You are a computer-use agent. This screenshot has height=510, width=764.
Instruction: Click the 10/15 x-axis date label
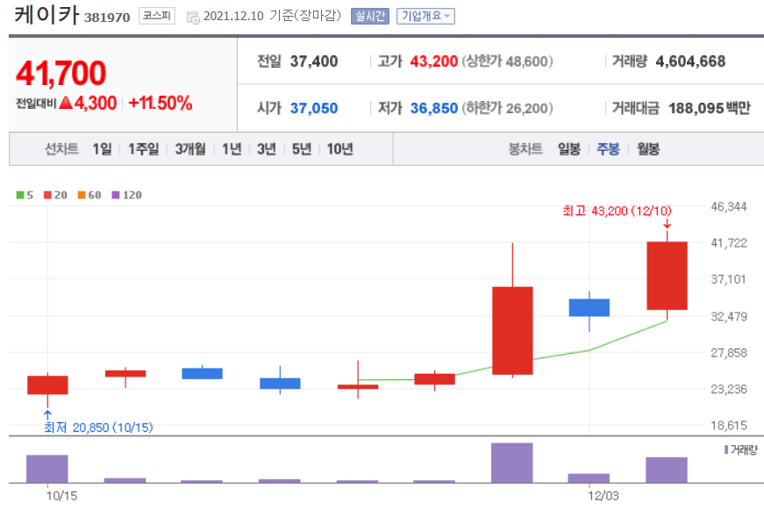(x=61, y=496)
